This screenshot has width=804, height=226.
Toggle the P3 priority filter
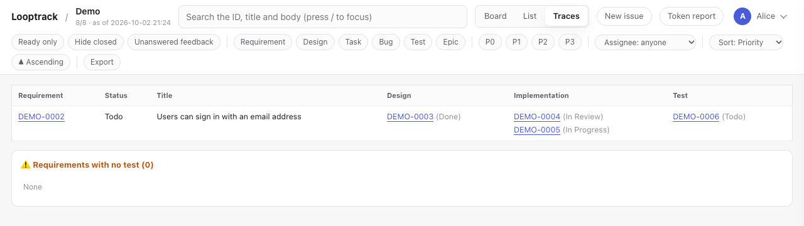click(x=570, y=42)
